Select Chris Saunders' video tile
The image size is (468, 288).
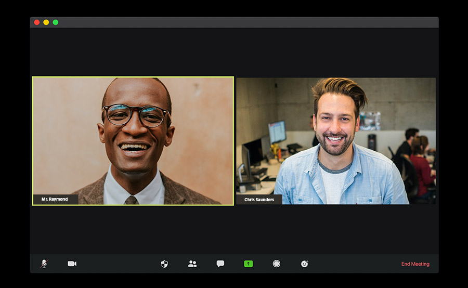pyautogui.click(x=336, y=141)
